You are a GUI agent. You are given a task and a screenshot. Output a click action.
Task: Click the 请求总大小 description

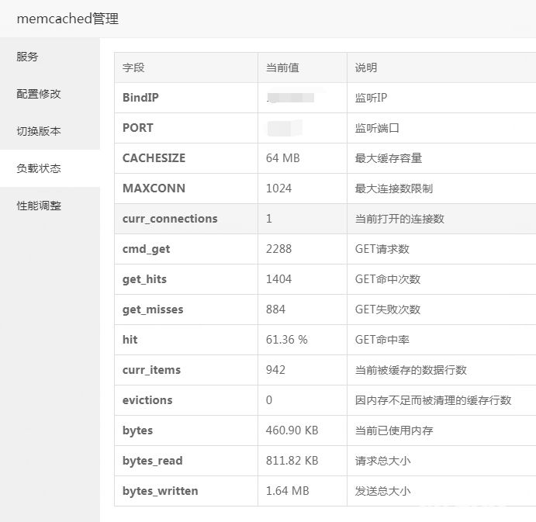382,461
